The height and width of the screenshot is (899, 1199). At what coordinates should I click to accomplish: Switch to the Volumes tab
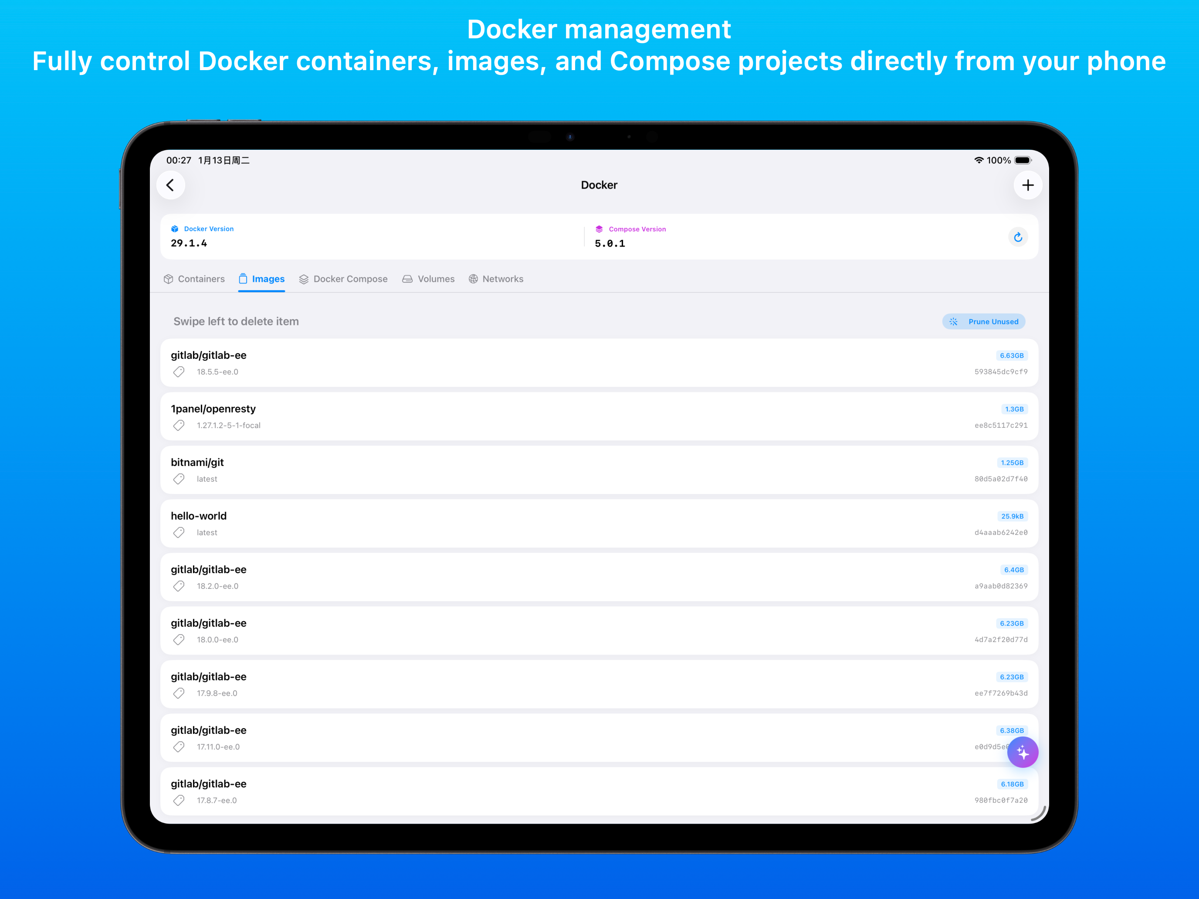coord(428,279)
